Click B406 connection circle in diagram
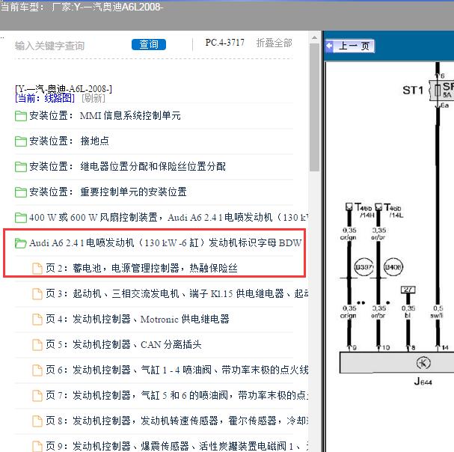 [x=393, y=267]
